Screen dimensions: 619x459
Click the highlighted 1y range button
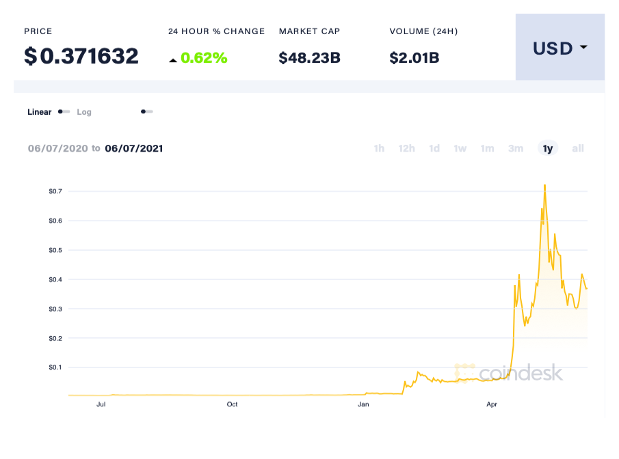546,148
